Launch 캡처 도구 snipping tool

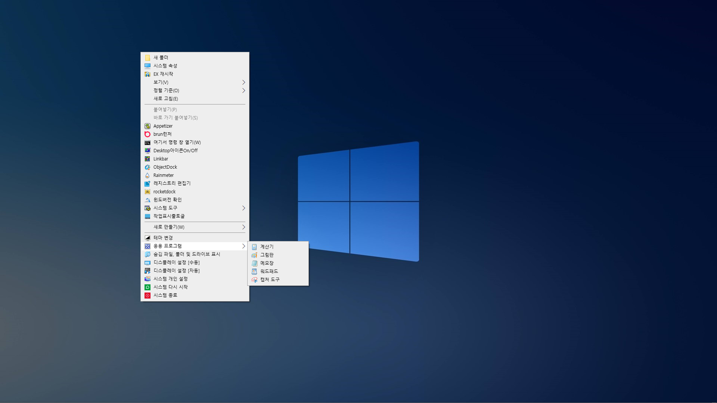coord(278,279)
